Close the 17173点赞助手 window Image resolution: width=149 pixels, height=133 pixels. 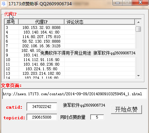(140, 2)
